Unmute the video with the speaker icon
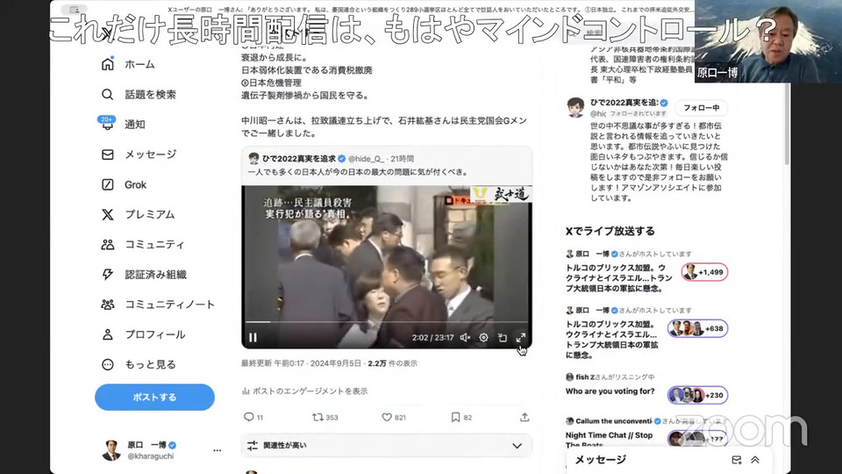 (465, 337)
